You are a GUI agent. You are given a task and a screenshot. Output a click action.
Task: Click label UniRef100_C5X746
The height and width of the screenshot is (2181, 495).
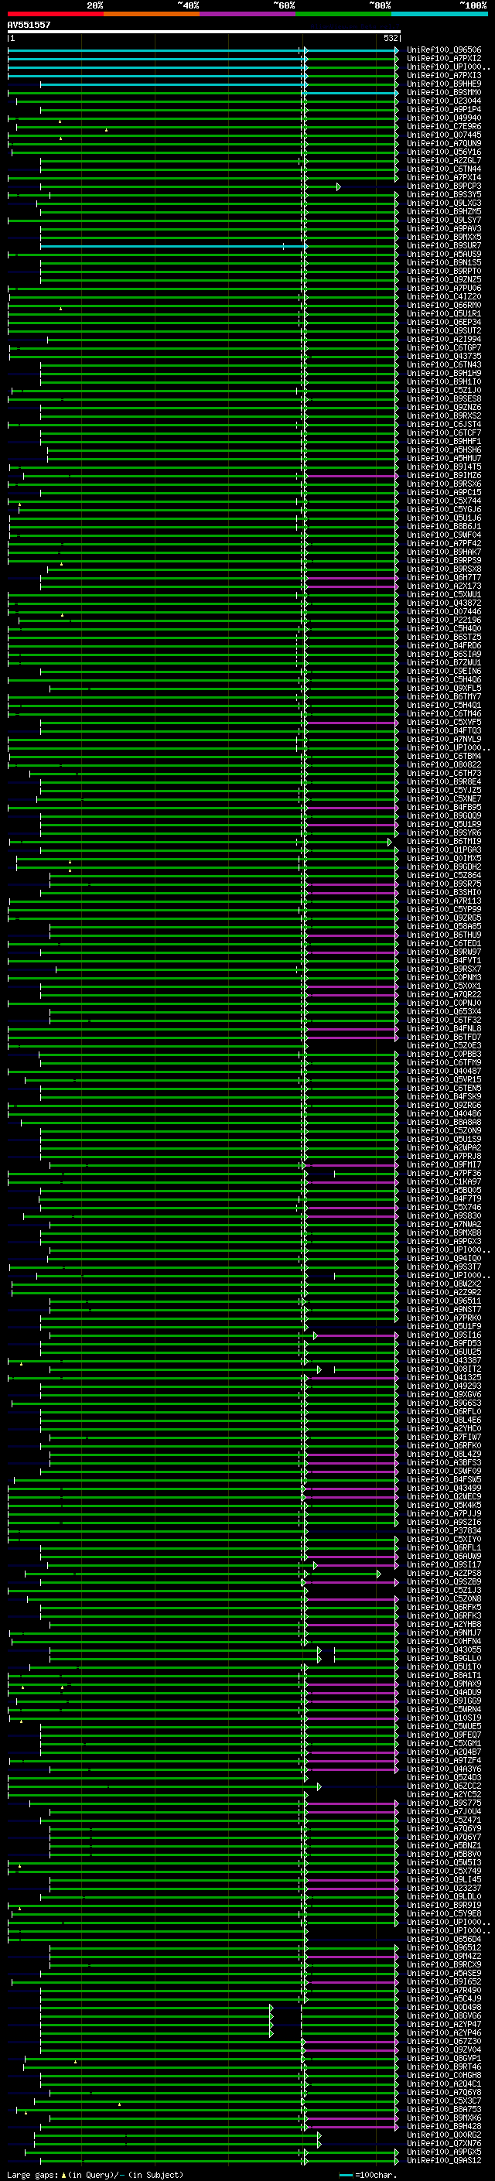pyautogui.click(x=443, y=1208)
